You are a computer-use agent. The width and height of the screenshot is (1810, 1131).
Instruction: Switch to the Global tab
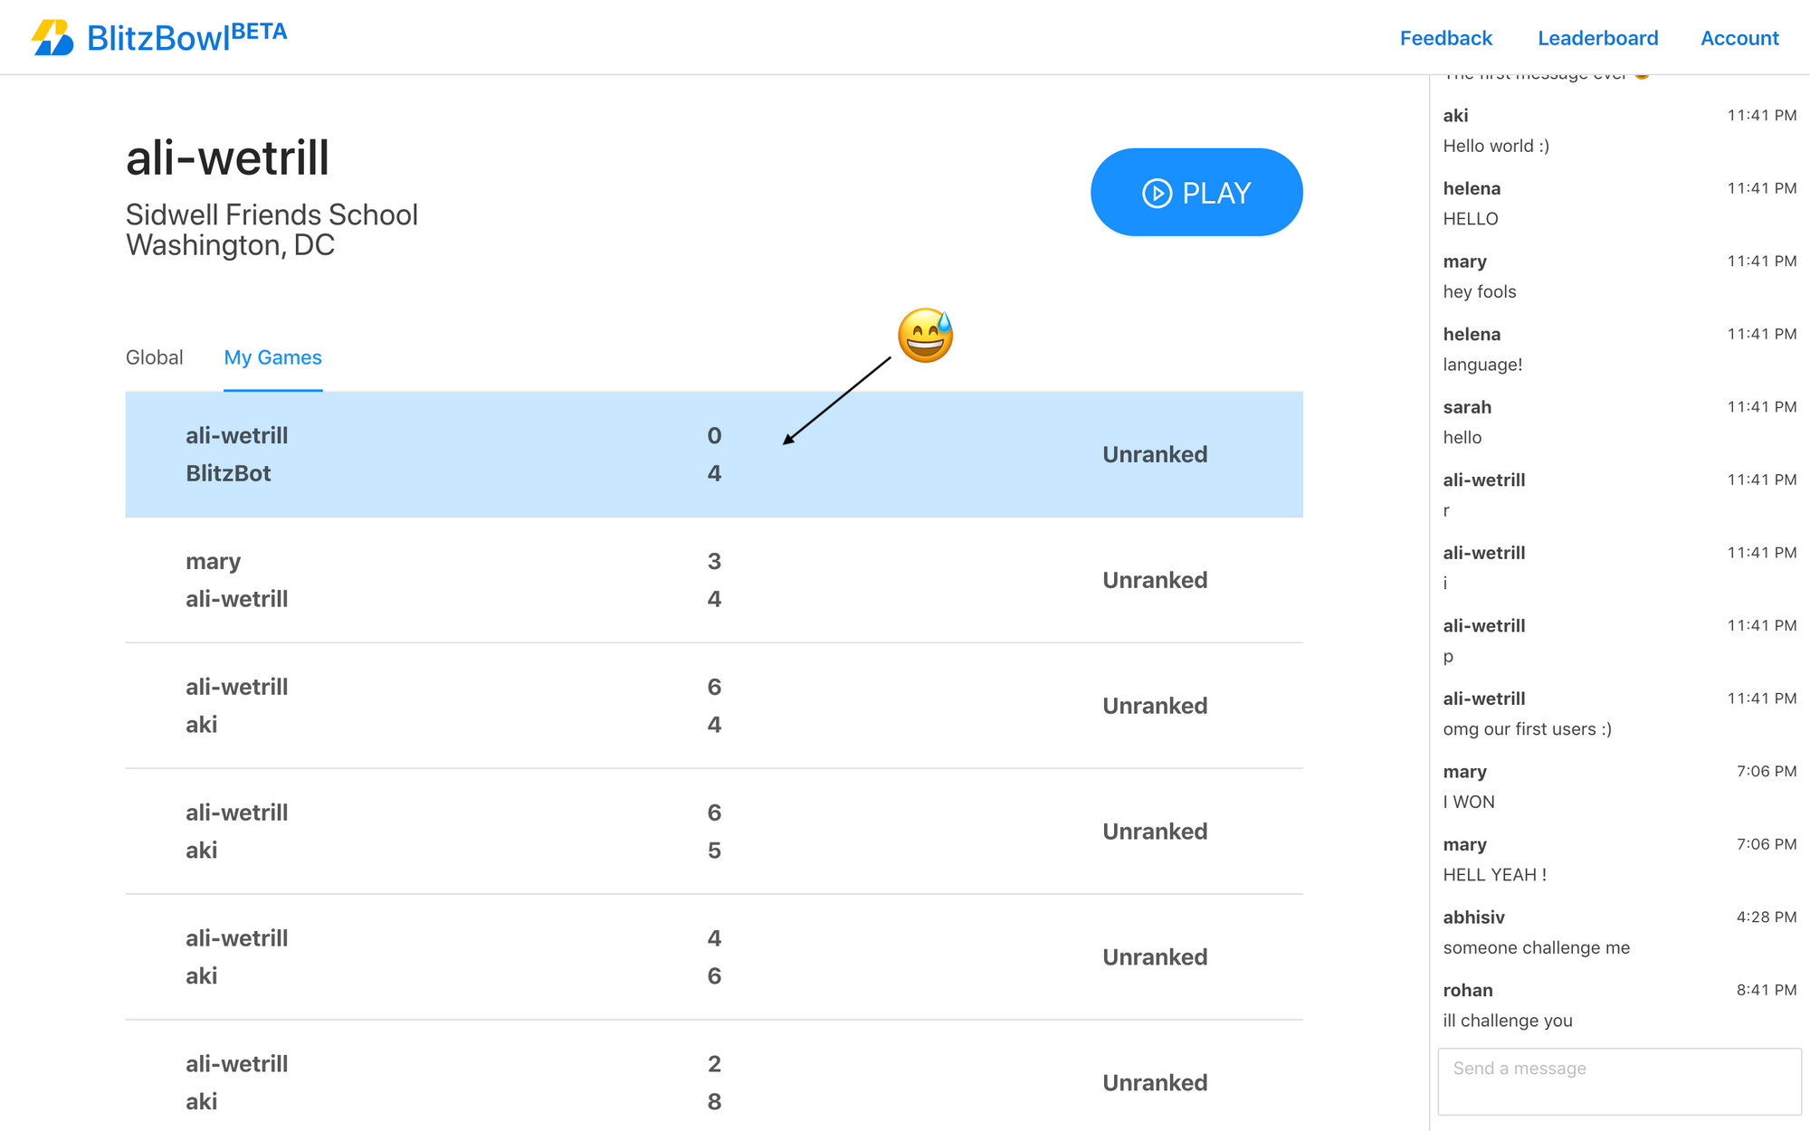[x=154, y=357]
